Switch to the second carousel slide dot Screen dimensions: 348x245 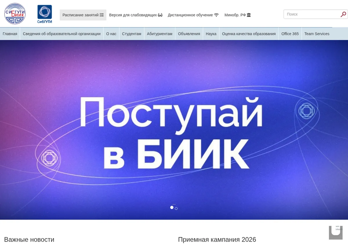point(176,208)
